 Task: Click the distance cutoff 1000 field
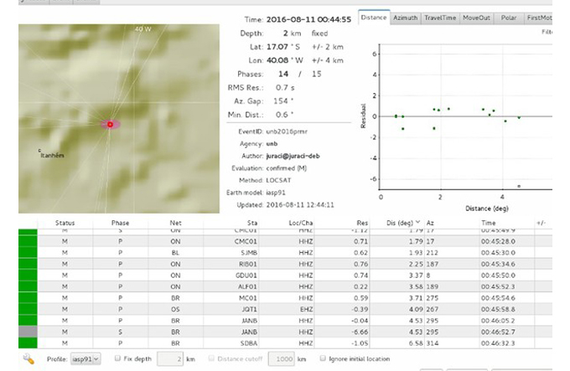tap(282, 359)
